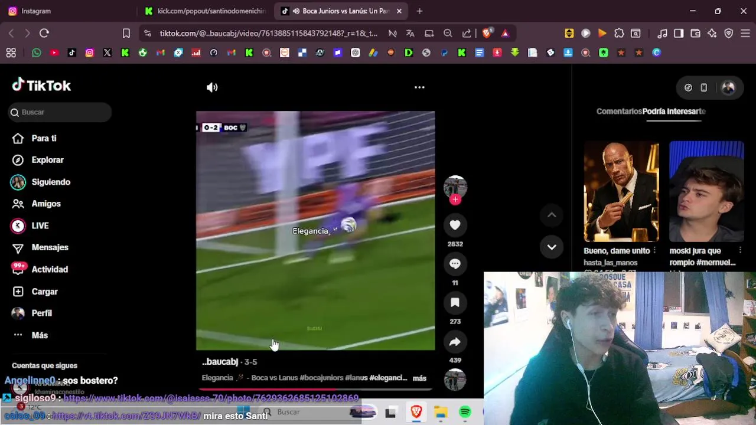This screenshot has height=425, width=756.
Task: Reload the page
Action: 44,34
